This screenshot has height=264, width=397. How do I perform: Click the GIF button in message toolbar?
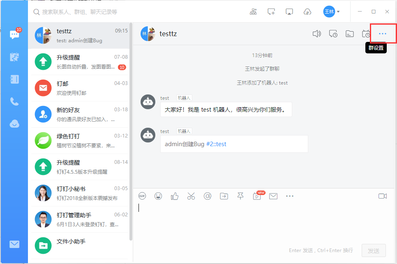click(x=142, y=196)
